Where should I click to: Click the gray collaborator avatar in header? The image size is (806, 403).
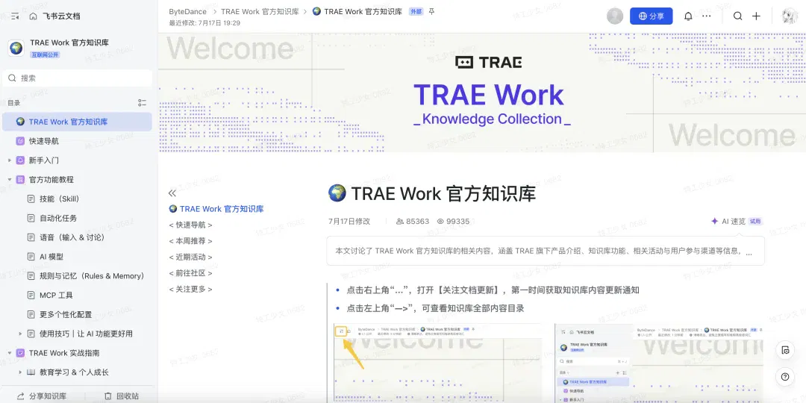(x=615, y=16)
